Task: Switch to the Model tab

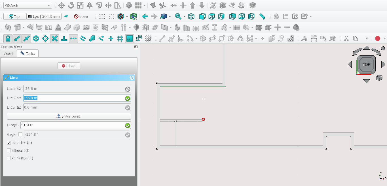Action: [8, 53]
